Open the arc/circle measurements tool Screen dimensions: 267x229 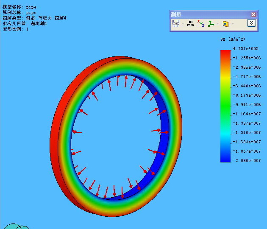pos(176,23)
